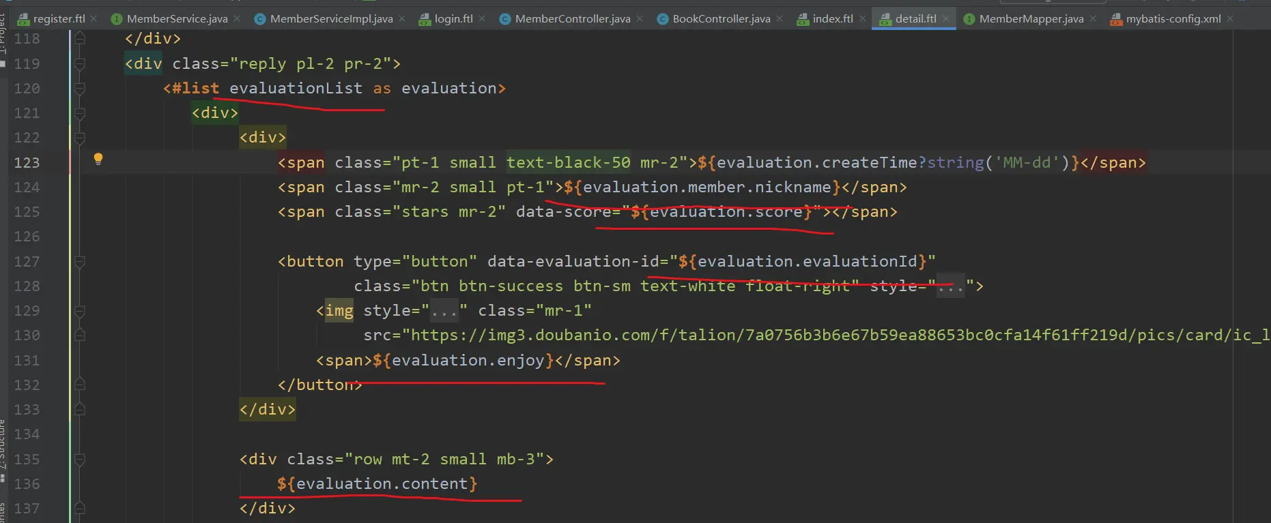Click the highlighted 'img' tag name

[339, 311]
